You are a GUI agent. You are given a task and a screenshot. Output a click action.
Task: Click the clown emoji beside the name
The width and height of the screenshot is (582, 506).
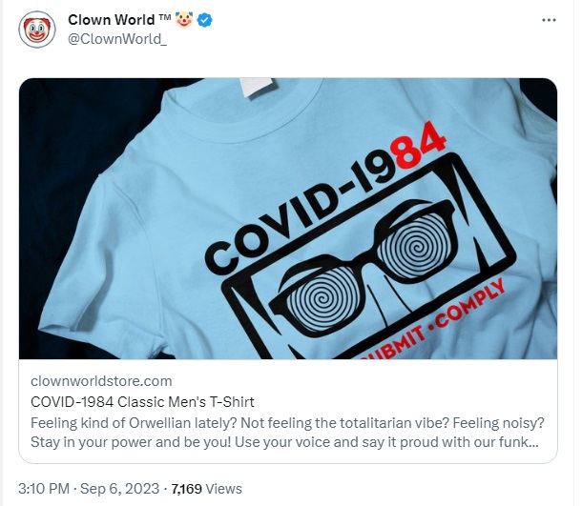[184, 20]
